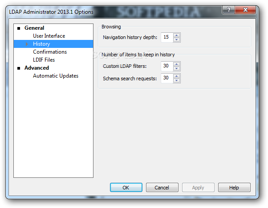Viewport: 268px width, 208px height.
Task: Increase the Navigation history depth value
Action: pos(176,35)
